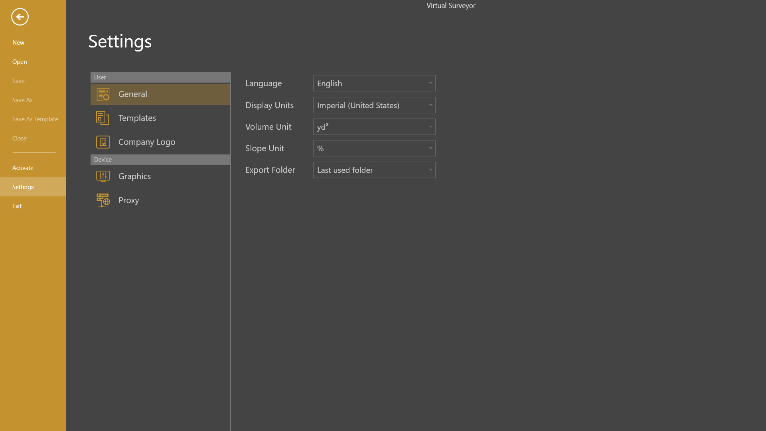Go to the Proxy settings section
Image resolution: width=766 pixels, height=431 pixels.
(129, 200)
